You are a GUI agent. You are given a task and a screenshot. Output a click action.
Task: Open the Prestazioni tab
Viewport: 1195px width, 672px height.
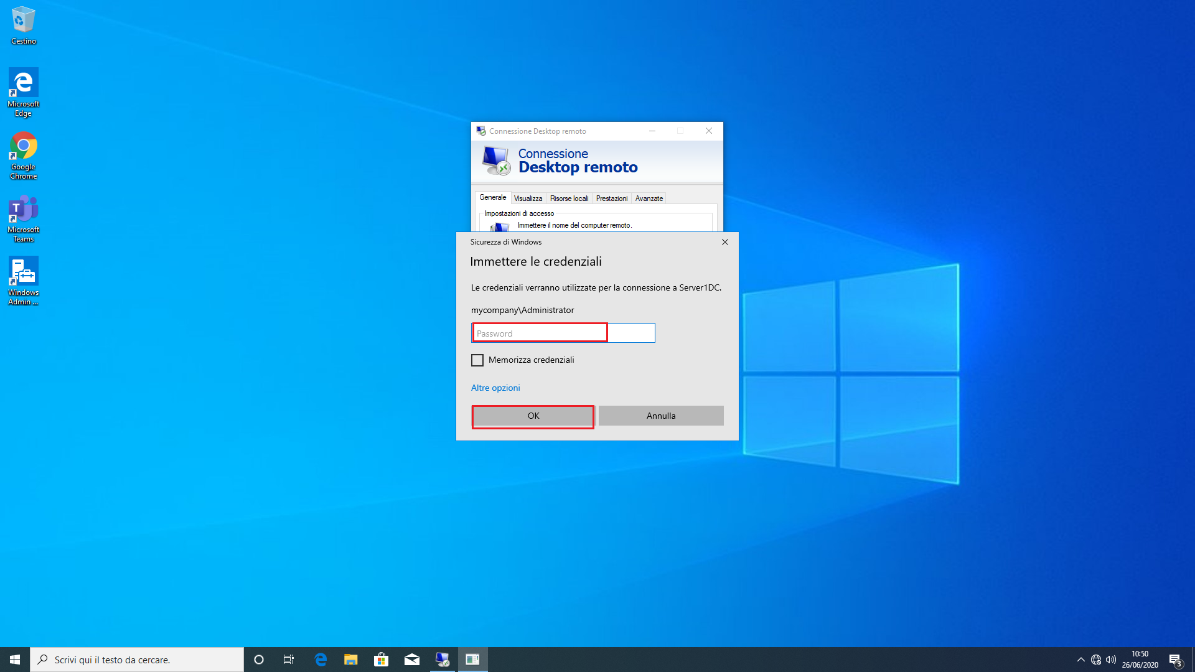[x=611, y=198]
